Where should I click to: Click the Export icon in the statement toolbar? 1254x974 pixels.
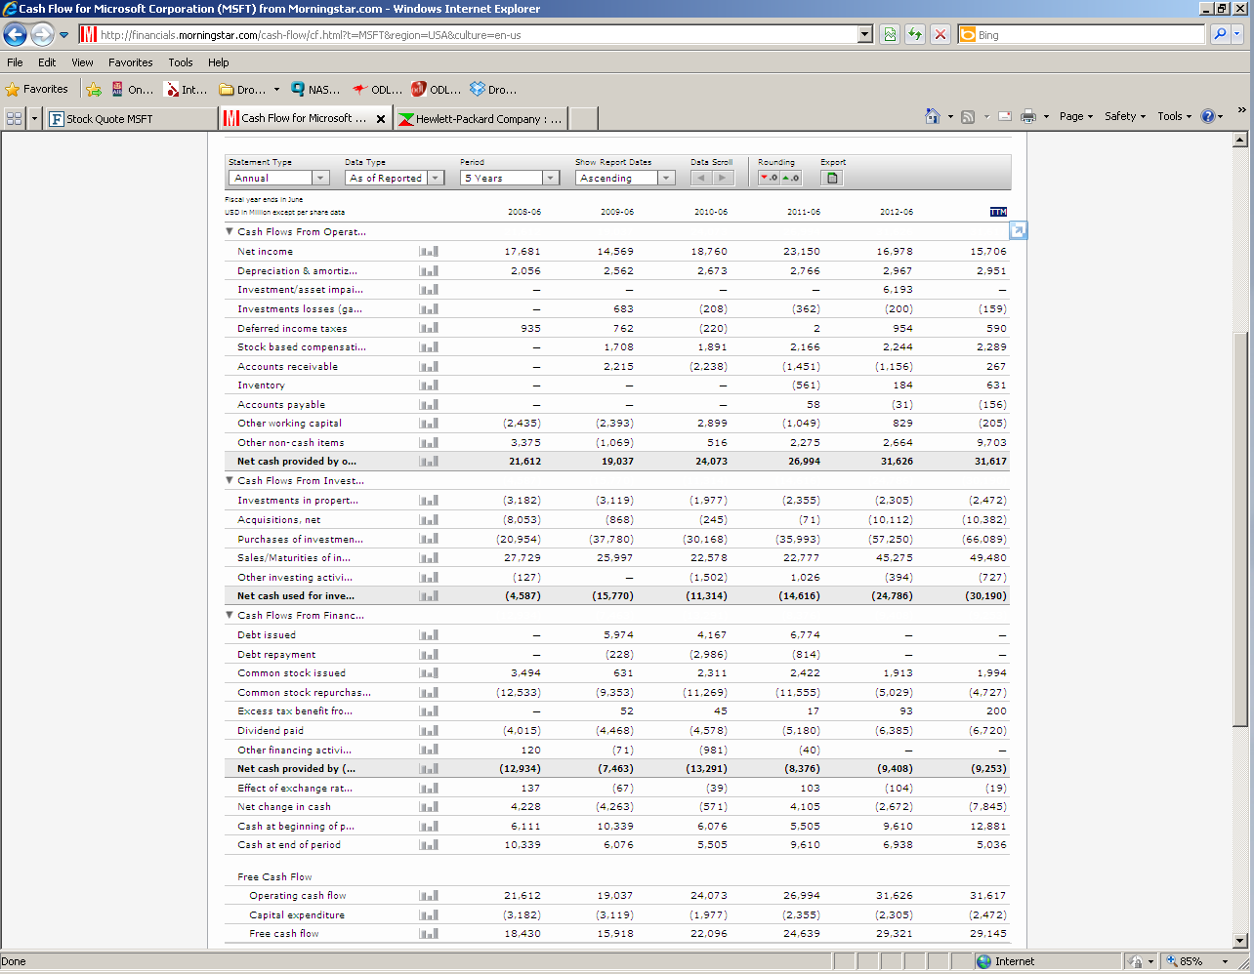[832, 178]
